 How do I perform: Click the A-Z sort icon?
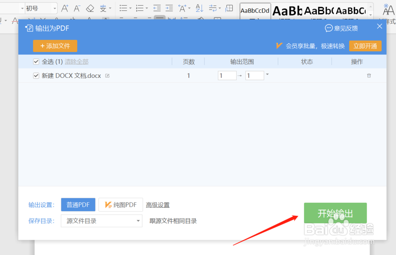pos(199,8)
